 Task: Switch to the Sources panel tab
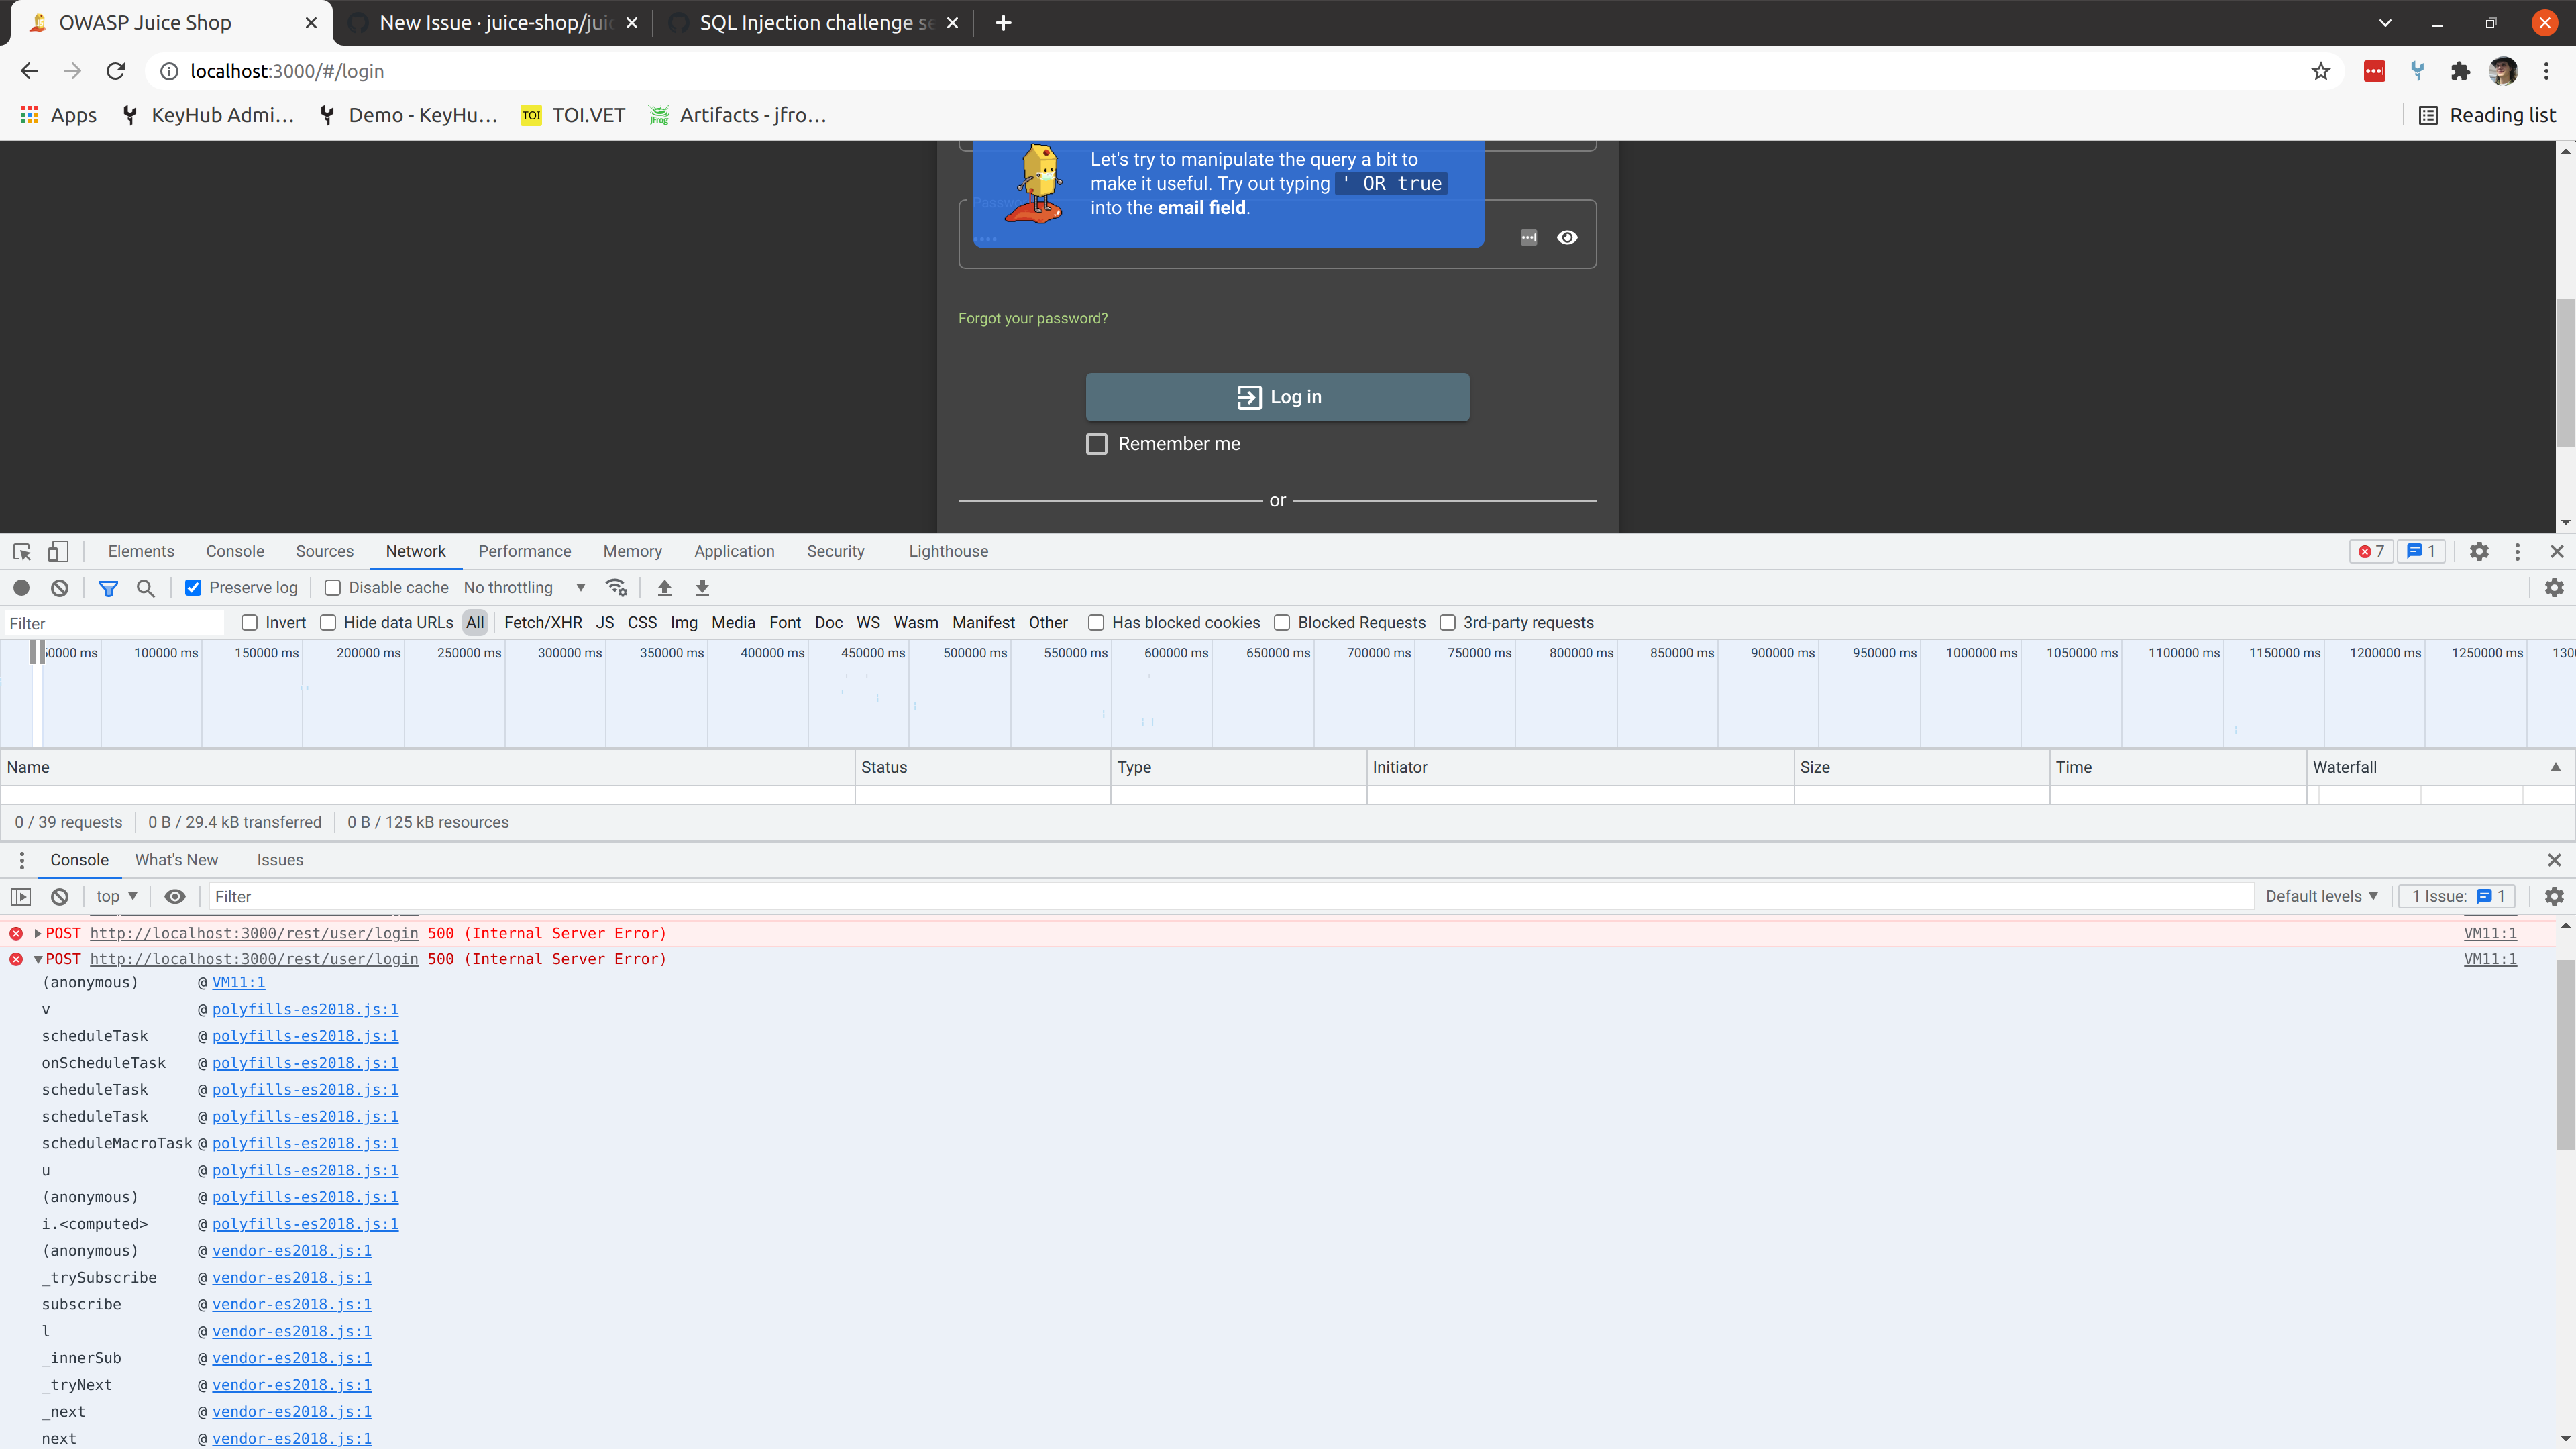point(325,551)
